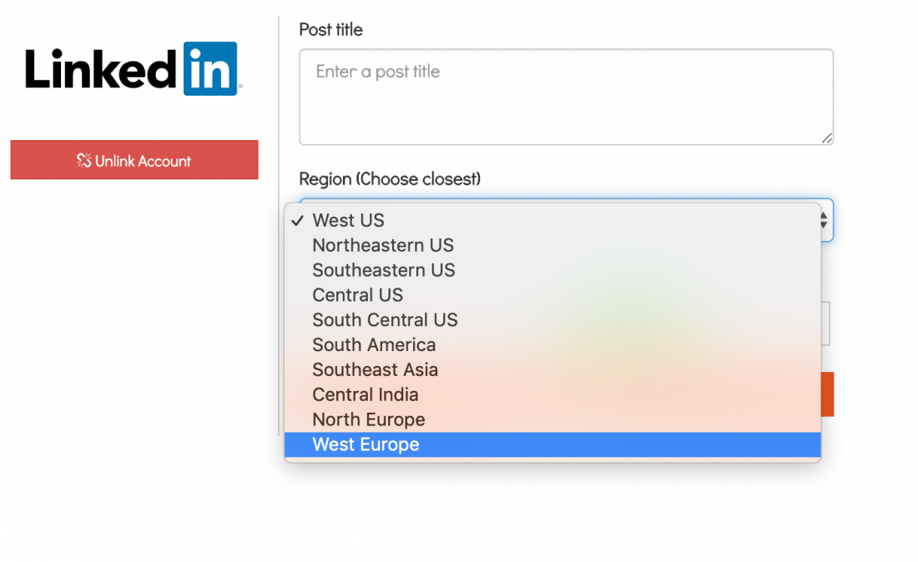Click the Unlink Account button
The height and width of the screenshot is (562, 918).
point(134,159)
